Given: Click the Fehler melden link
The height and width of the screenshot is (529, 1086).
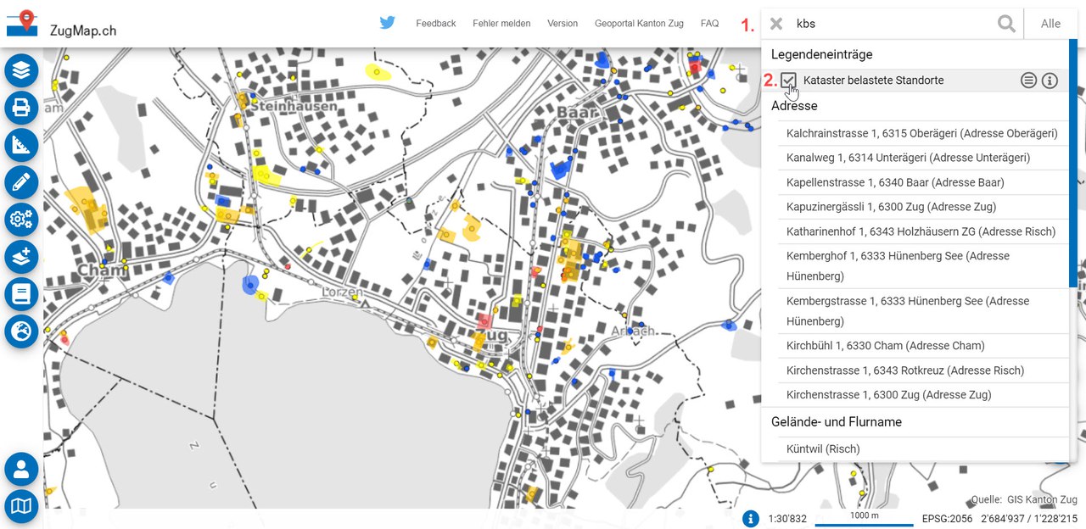Looking at the screenshot, I should 501,24.
